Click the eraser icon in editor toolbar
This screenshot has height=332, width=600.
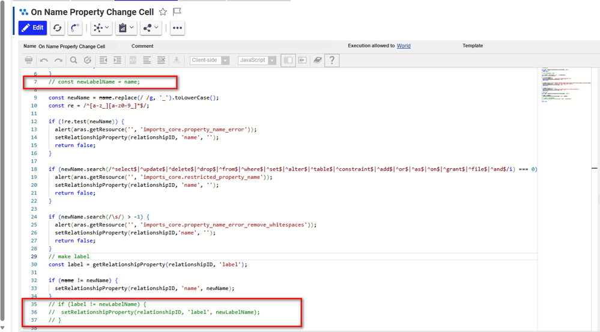pos(317,60)
